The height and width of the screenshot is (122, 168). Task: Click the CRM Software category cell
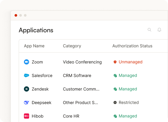click(x=77, y=76)
